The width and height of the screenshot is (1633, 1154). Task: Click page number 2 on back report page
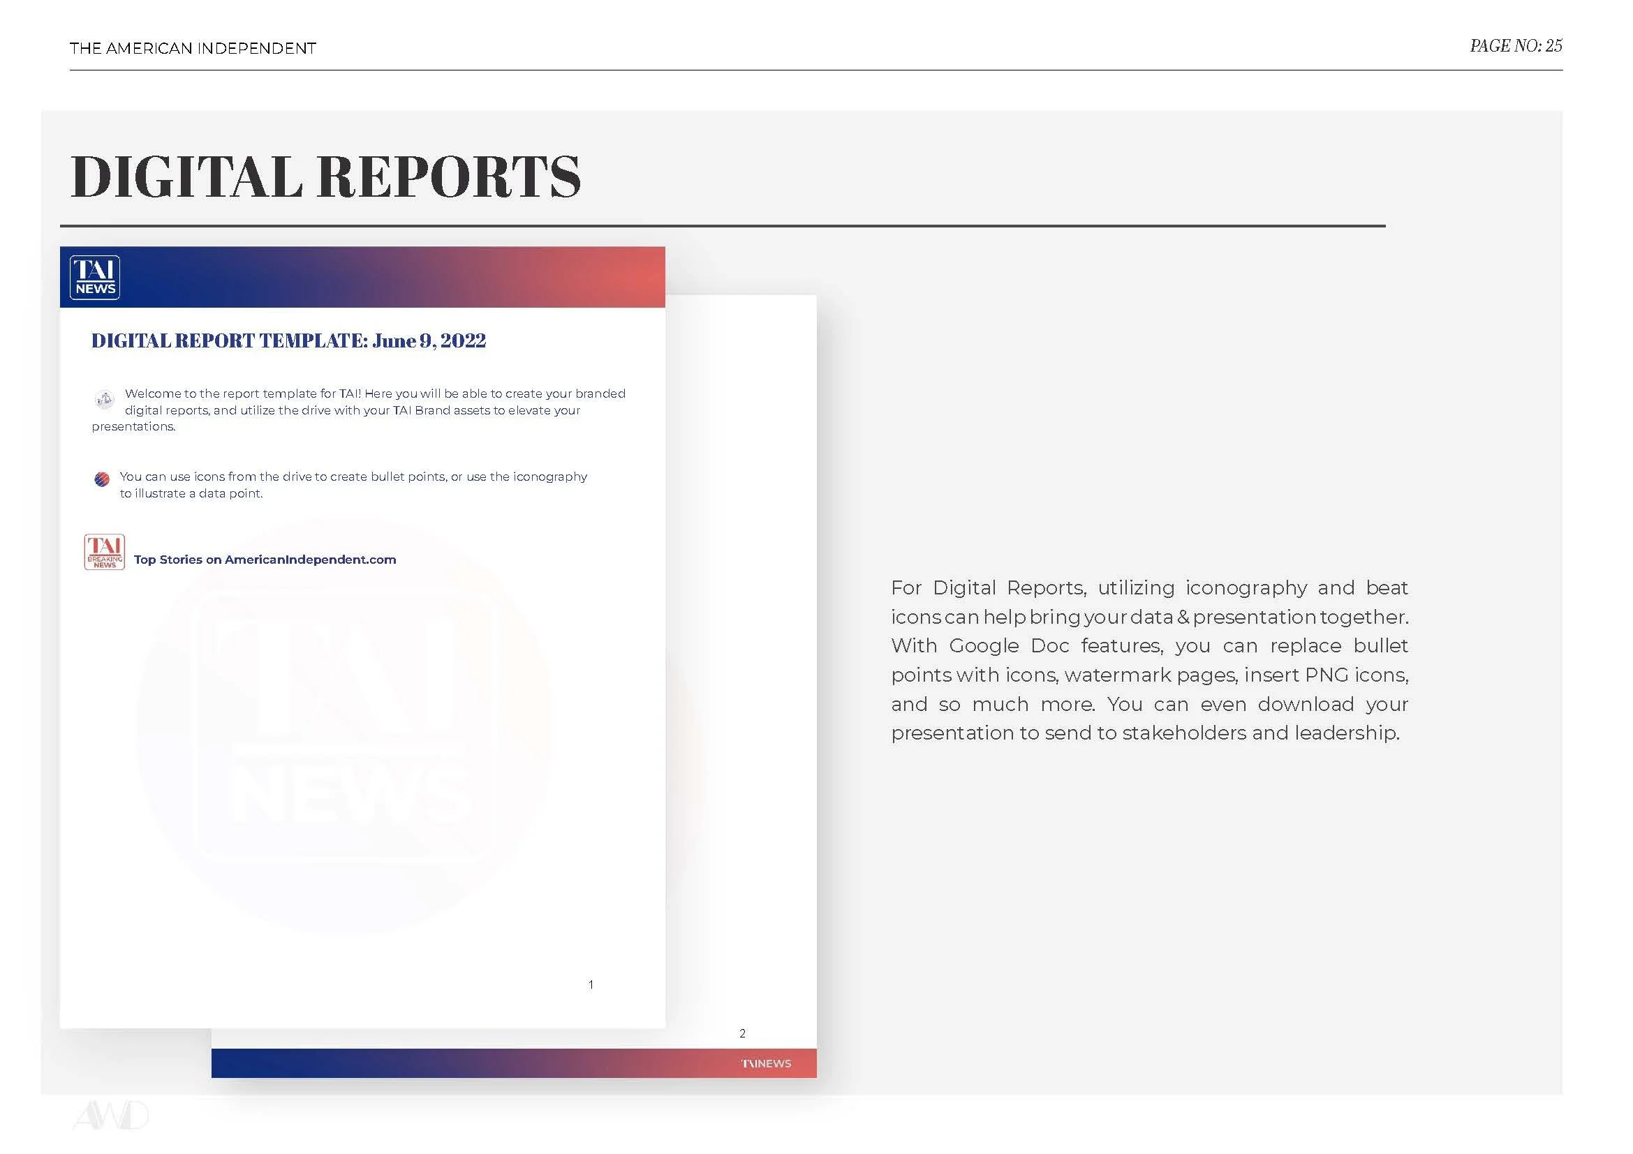[x=742, y=1033]
